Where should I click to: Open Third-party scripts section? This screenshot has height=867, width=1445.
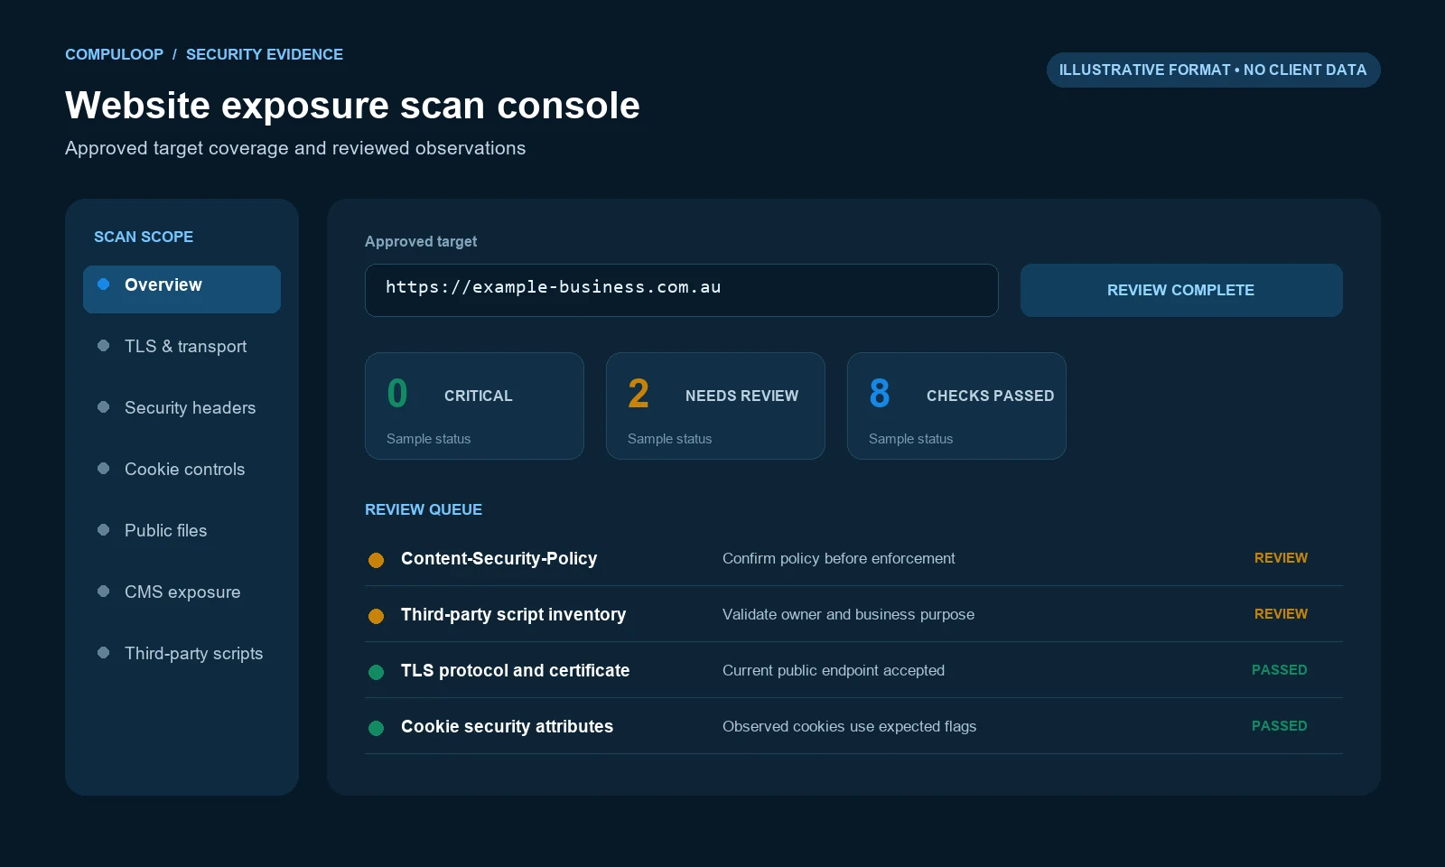pos(182,654)
